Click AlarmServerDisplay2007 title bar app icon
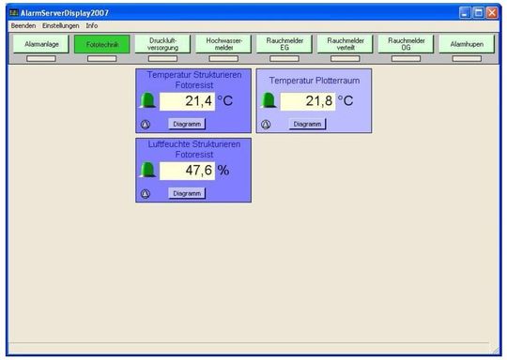This screenshot has height=360, width=507. 14,13
